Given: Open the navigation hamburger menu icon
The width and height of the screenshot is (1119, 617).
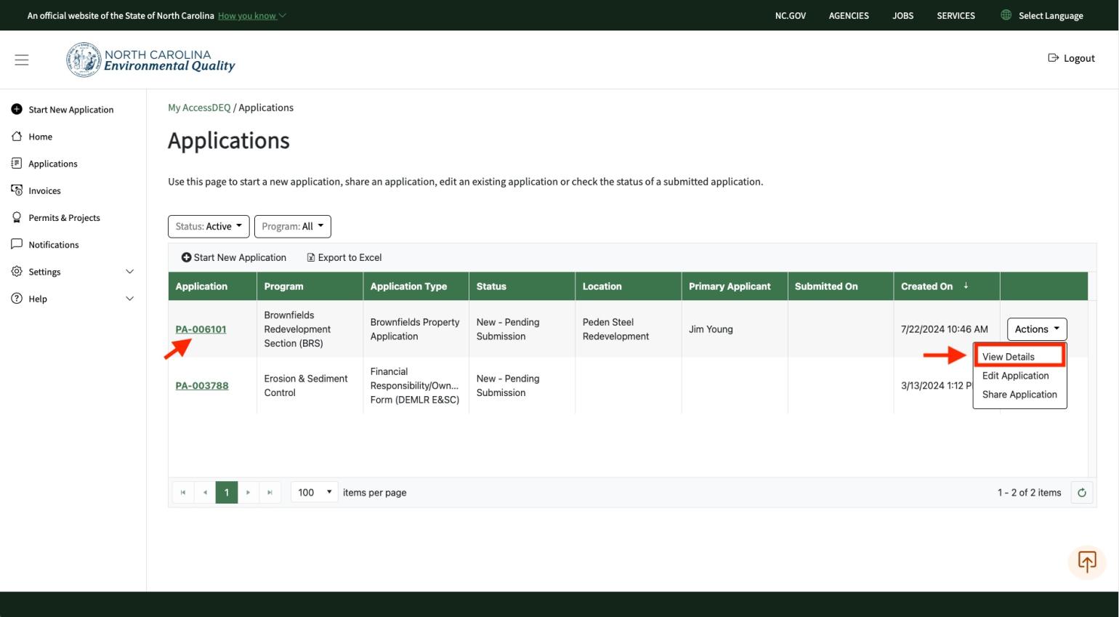Looking at the screenshot, I should click(22, 59).
